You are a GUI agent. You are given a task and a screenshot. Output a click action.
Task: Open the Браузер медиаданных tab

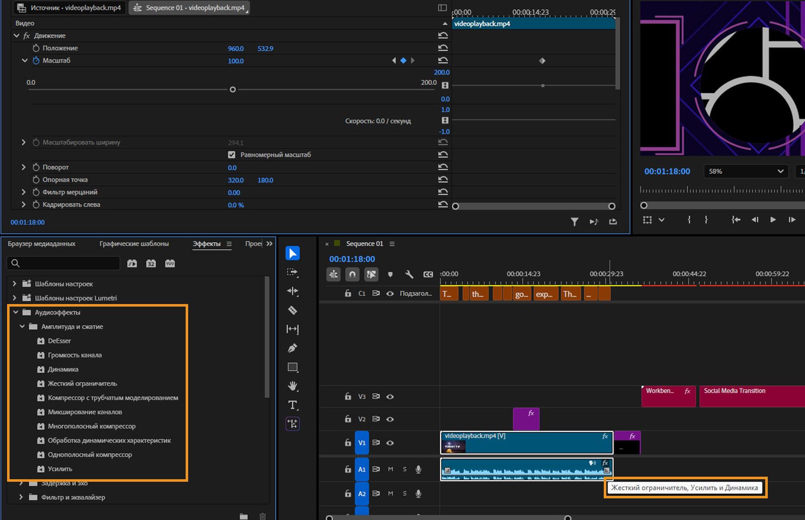pos(41,244)
